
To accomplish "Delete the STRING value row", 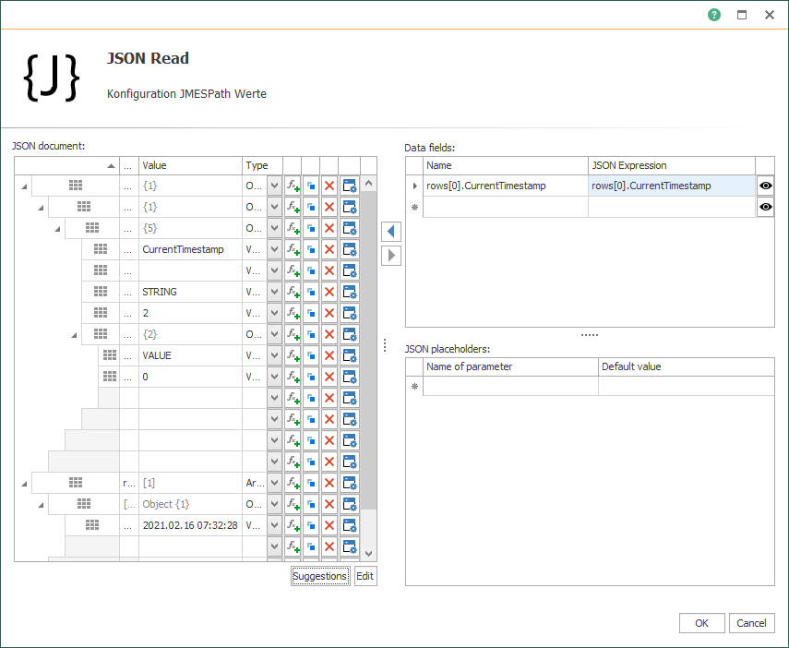I will click(x=331, y=292).
